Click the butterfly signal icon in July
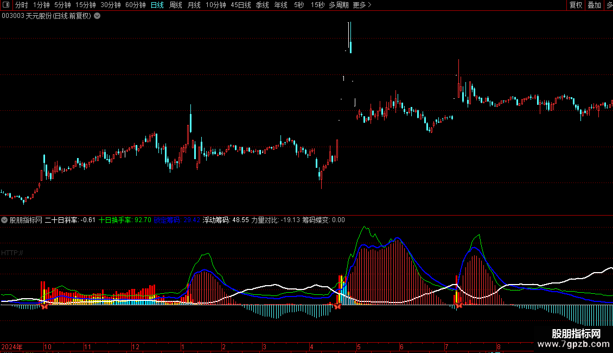Screen dimensions: 613x353 (x=458, y=305)
